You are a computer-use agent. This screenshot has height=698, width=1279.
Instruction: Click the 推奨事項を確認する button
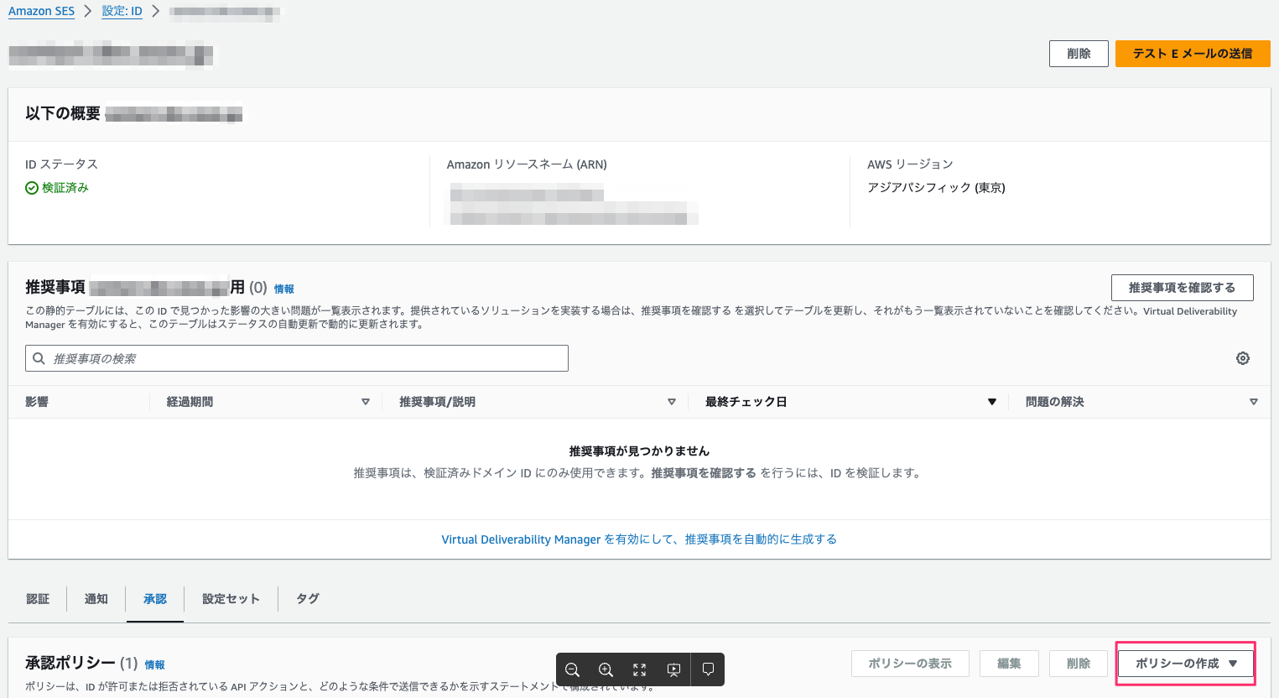coord(1182,287)
